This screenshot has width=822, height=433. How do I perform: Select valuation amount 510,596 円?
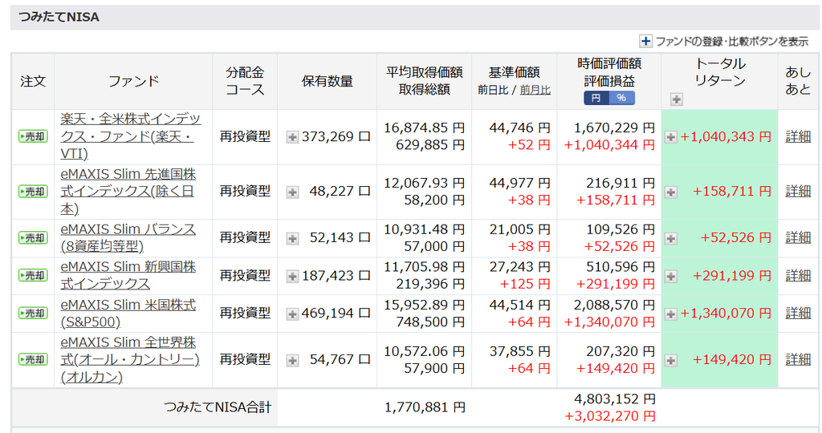point(621,267)
